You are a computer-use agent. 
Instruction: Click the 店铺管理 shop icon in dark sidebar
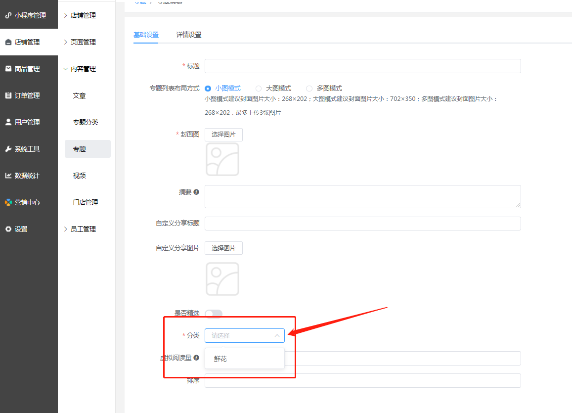[8, 43]
